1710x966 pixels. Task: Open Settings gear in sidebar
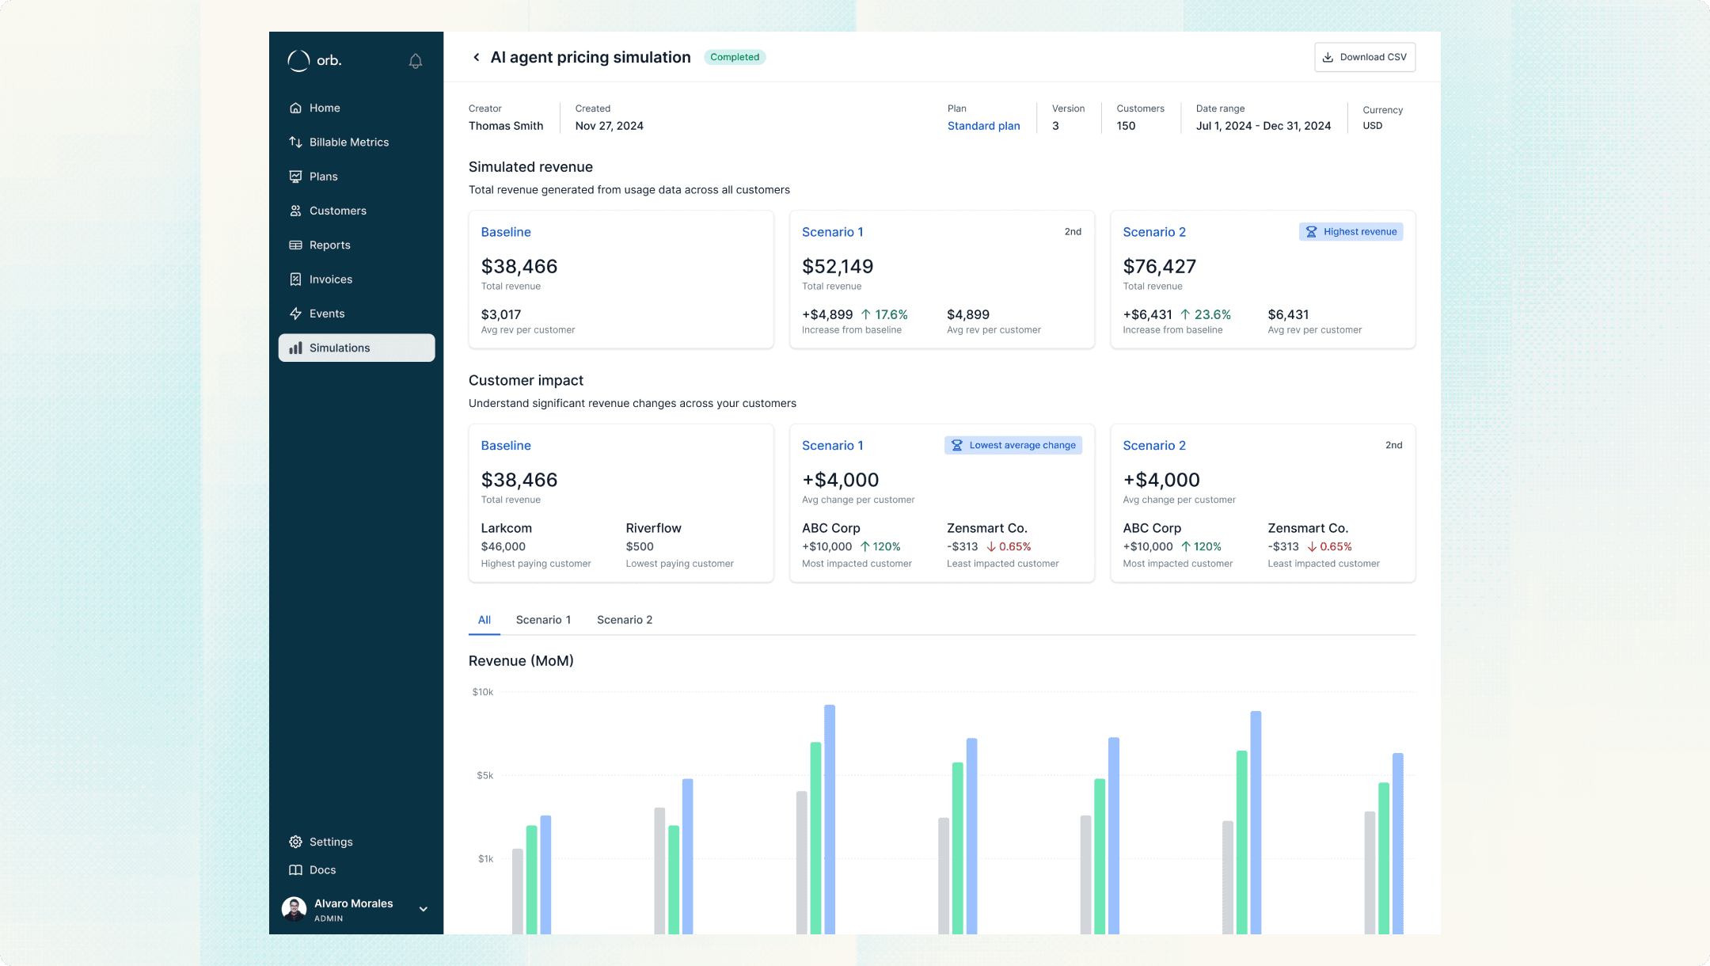[x=296, y=842]
